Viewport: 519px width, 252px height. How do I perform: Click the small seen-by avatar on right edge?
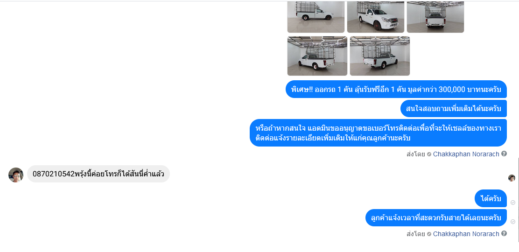(512, 178)
